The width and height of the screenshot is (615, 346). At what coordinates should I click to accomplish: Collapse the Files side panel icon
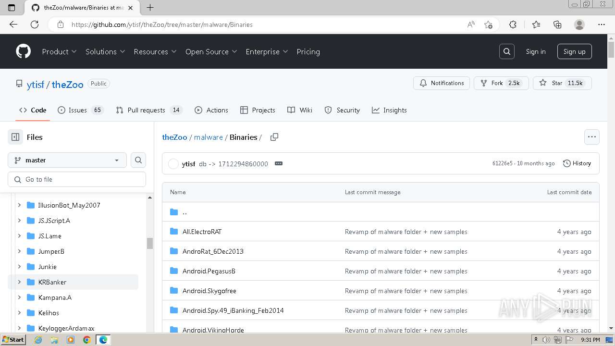[15, 137]
